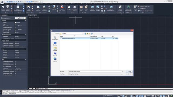Viewport: 173px width, 97px height.
Task: Click the Campi dati ribbon icon
Action: 135,8
